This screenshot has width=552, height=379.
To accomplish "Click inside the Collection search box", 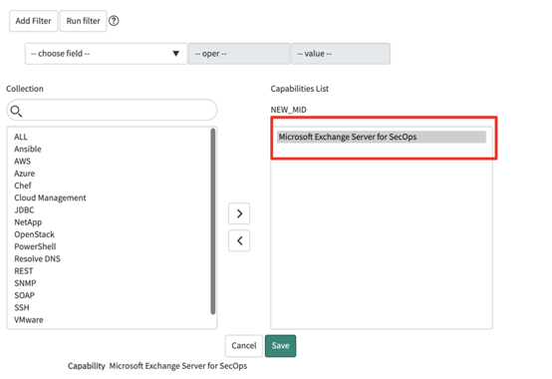I will click(x=112, y=110).
